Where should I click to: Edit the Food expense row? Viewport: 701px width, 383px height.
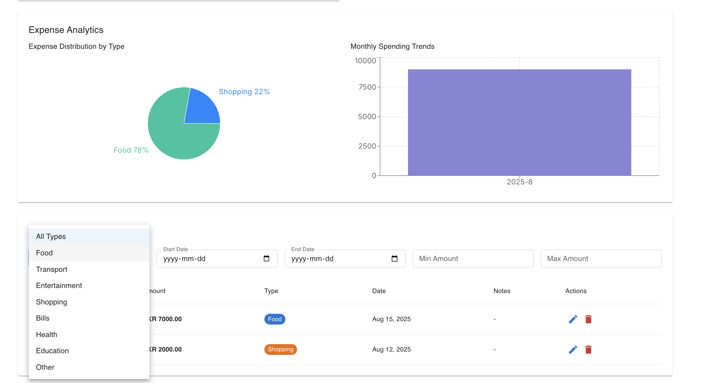pyautogui.click(x=573, y=319)
